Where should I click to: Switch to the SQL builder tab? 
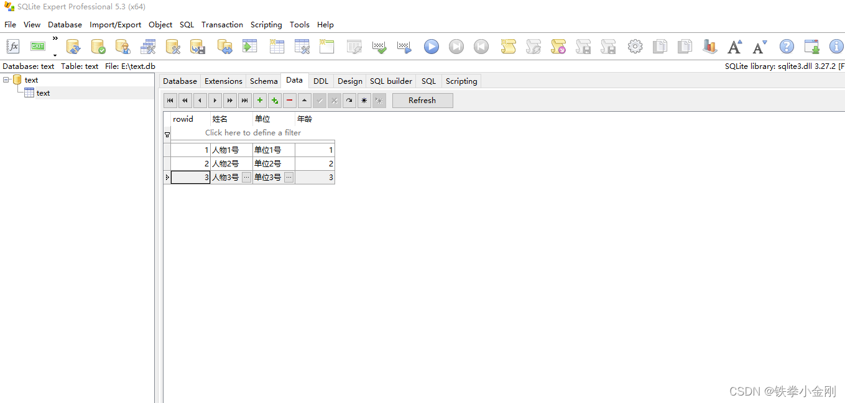(x=390, y=81)
